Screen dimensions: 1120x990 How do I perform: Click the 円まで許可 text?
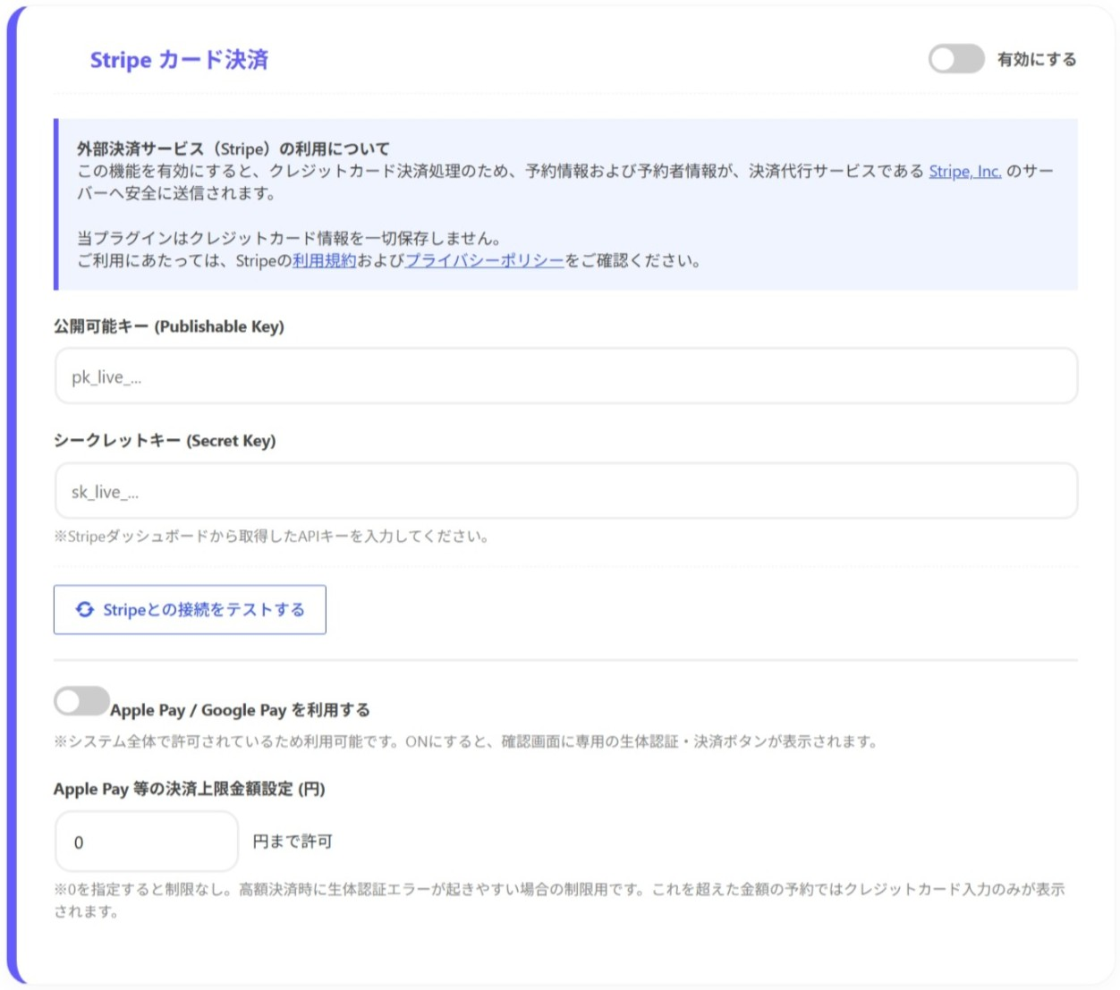point(293,842)
